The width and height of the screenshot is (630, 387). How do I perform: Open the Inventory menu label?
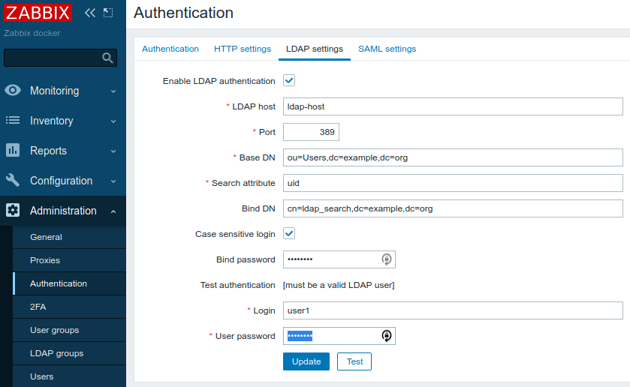coord(51,121)
